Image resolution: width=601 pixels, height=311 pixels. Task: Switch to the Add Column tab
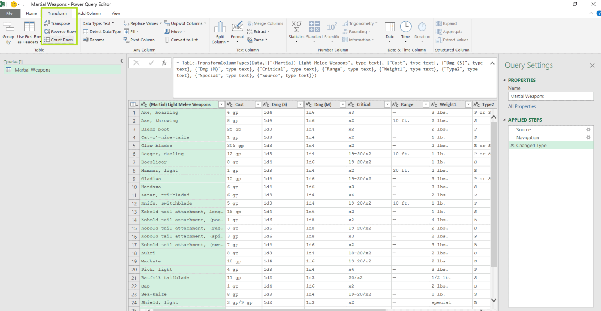[x=89, y=13]
